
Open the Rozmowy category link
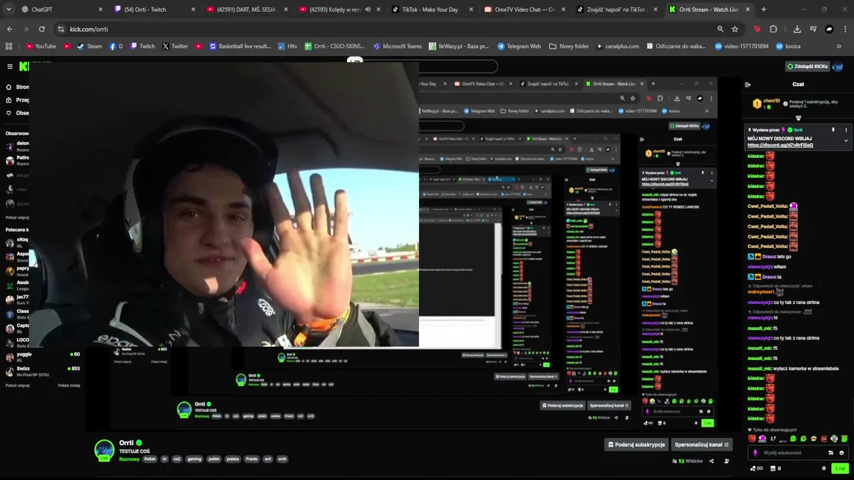coord(129,459)
